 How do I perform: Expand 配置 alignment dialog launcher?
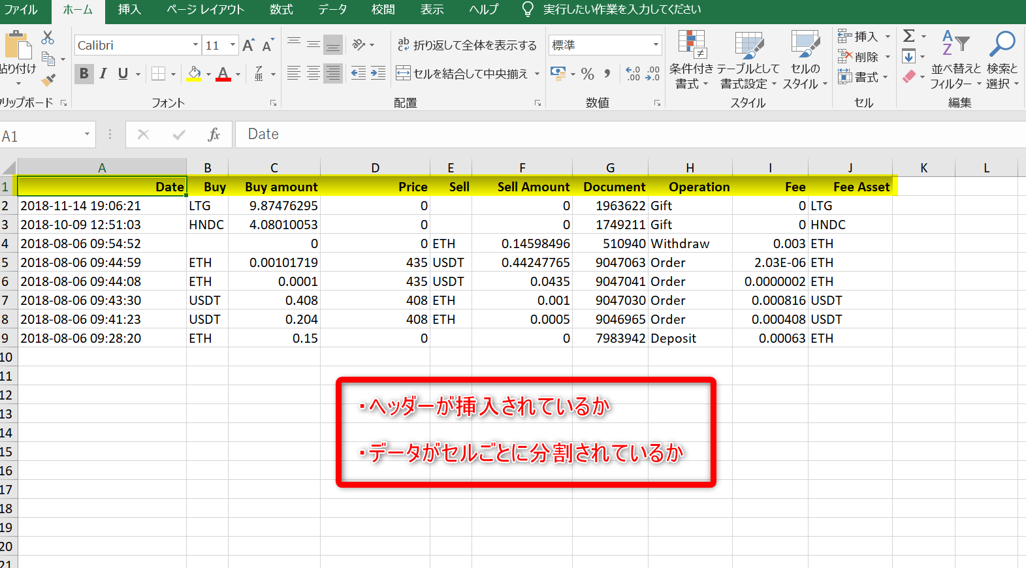point(537,103)
